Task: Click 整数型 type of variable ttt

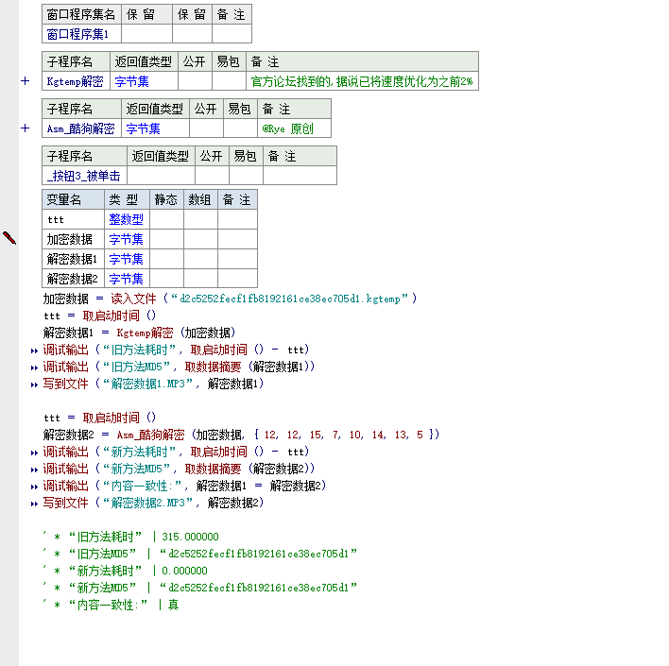Action: click(128, 219)
